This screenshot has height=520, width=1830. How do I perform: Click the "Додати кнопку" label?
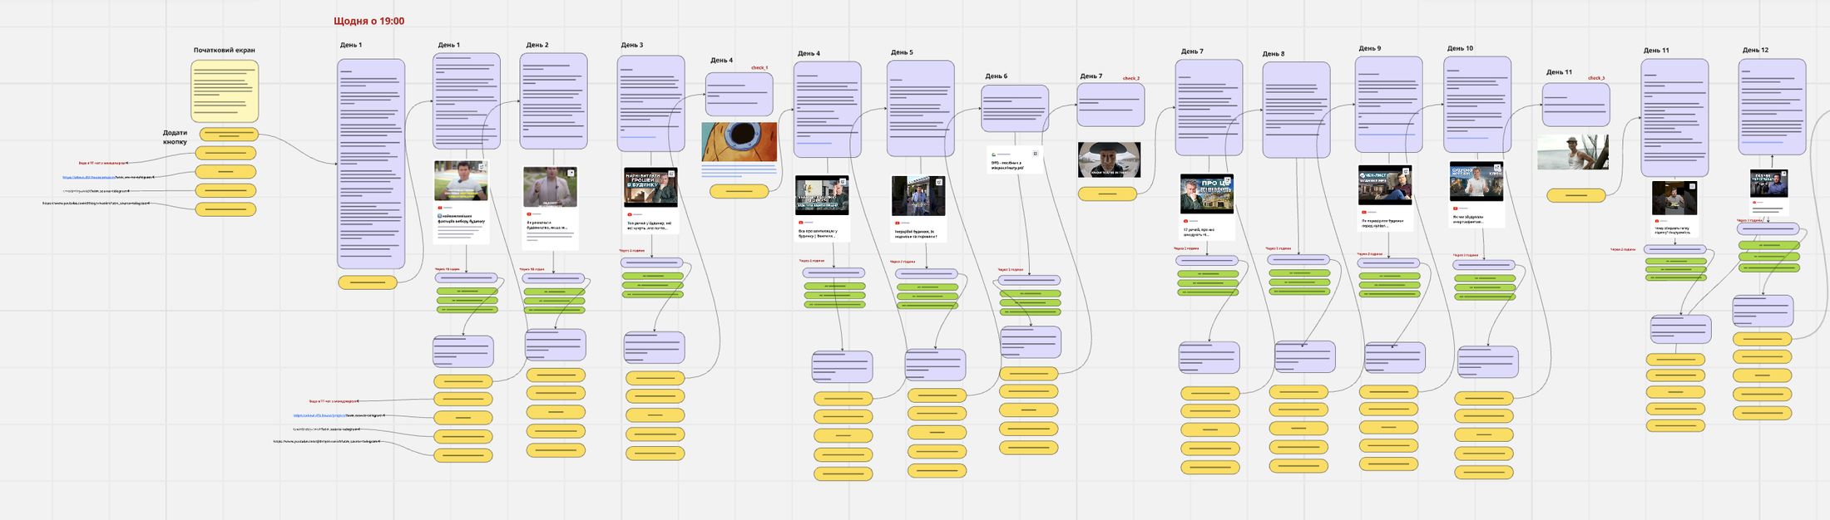click(175, 137)
